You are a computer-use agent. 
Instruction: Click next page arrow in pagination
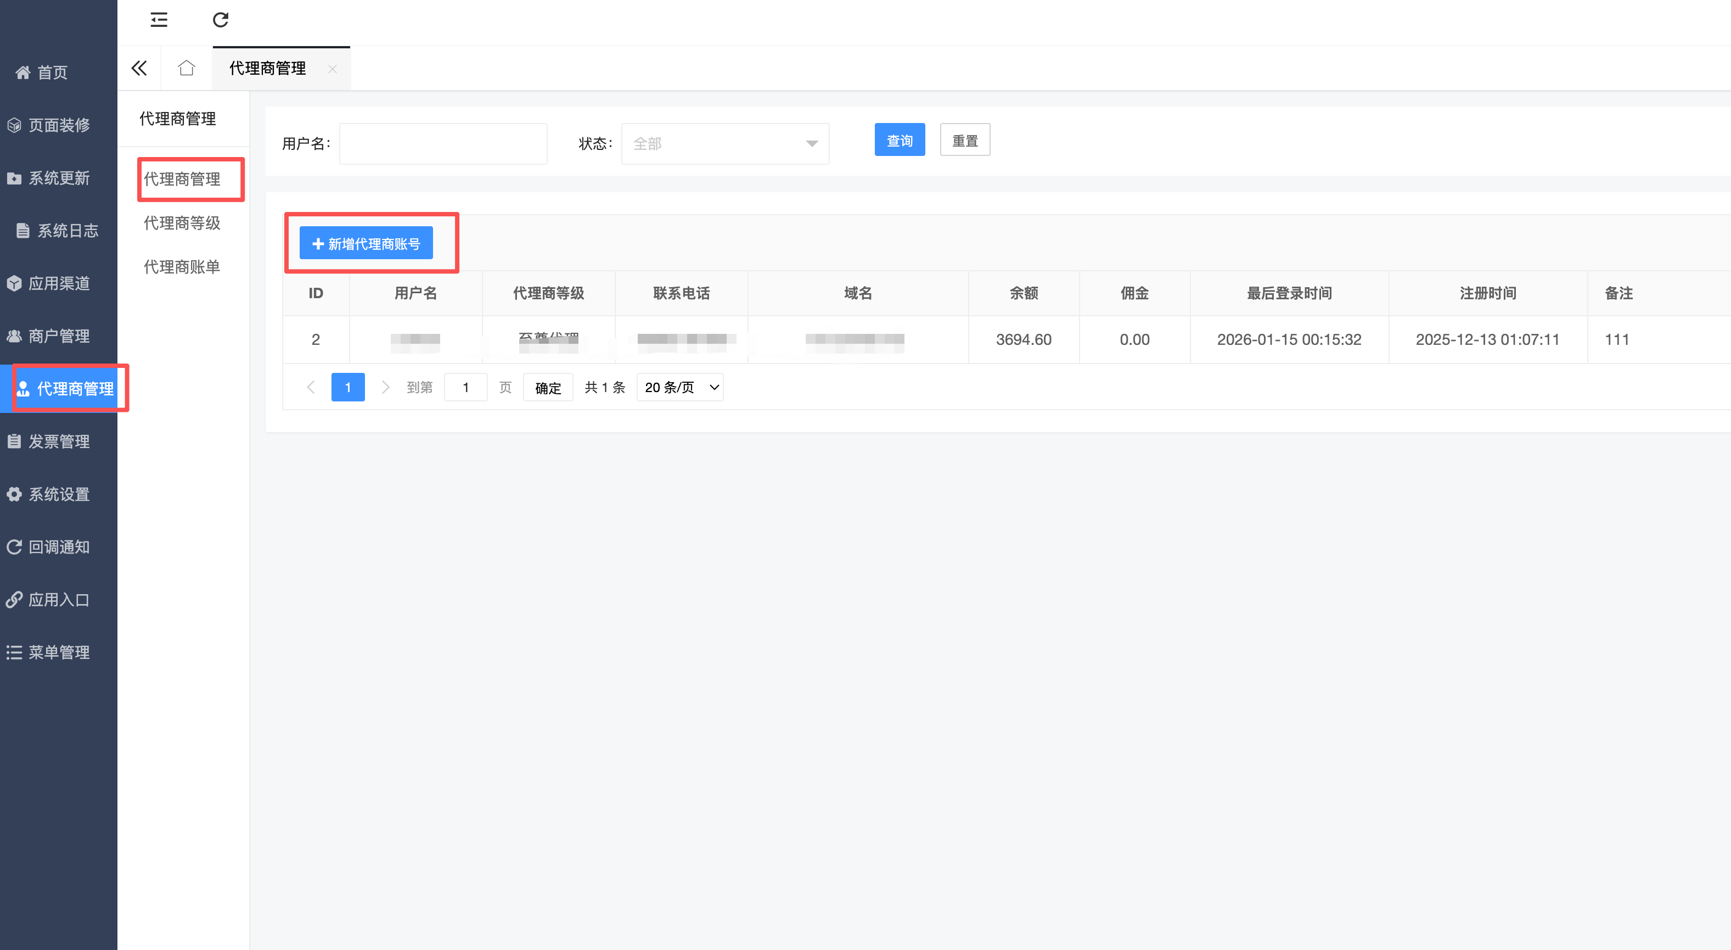pyautogui.click(x=385, y=387)
